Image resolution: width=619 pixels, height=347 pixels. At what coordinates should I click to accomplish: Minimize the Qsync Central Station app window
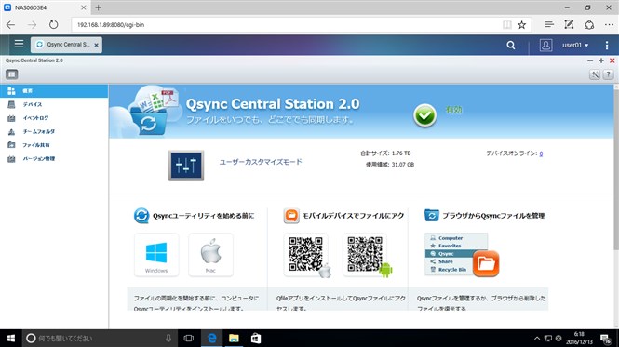point(590,60)
